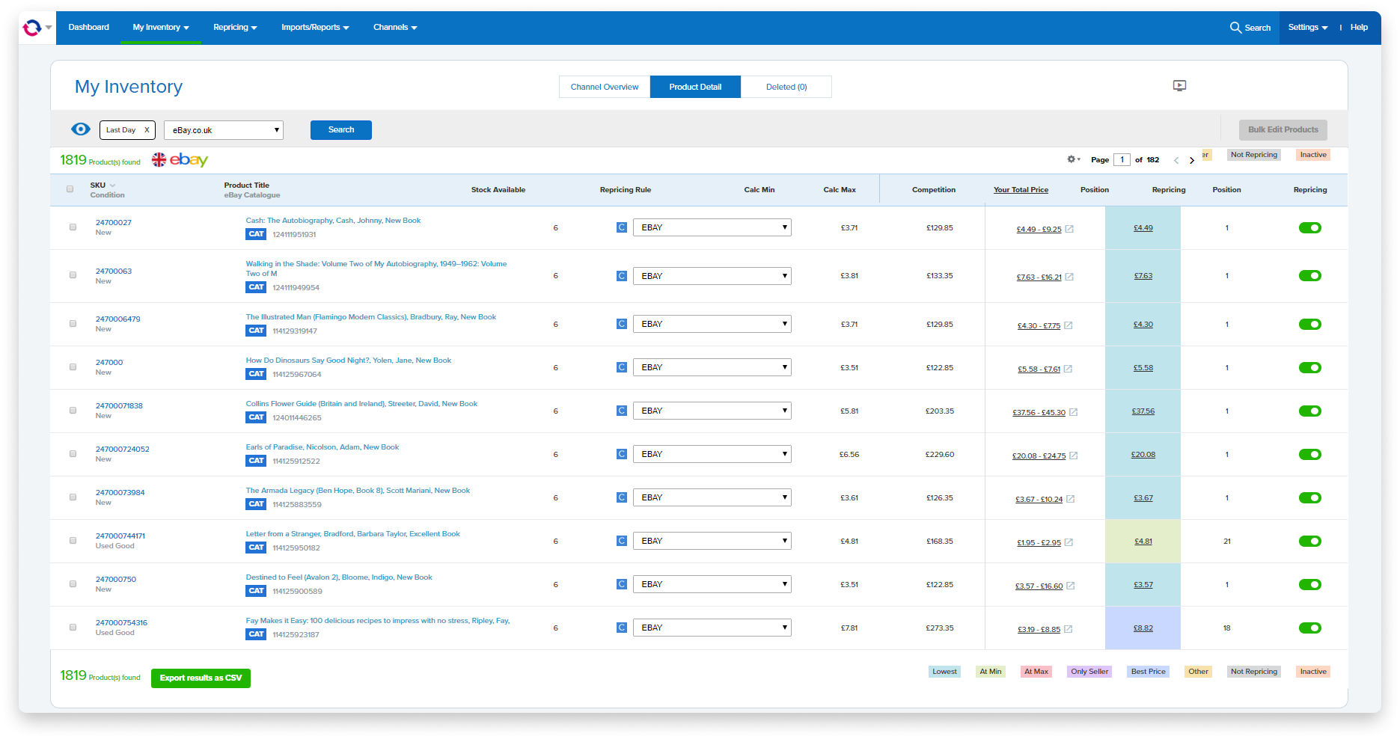Image resolution: width=1400 pixels, height=739 pixels.
Task: Open external link icon beside £4.49 - £9.25
Action: [1069, 229]
